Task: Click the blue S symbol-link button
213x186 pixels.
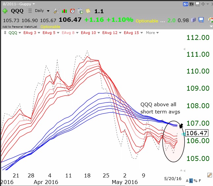Action: click(185, 4)
